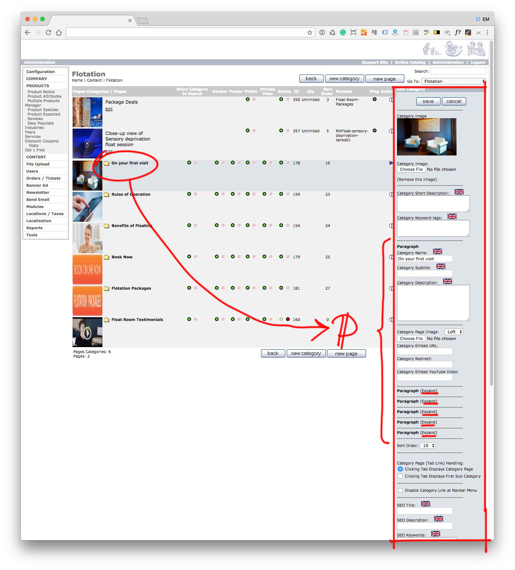Open the Sort Order dropdown
This screenshot has height=570, width=515.
[427, 445]
